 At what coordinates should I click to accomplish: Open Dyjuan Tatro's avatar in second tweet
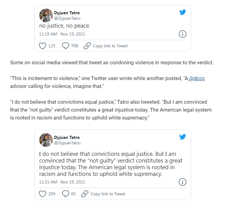[46, 140]
